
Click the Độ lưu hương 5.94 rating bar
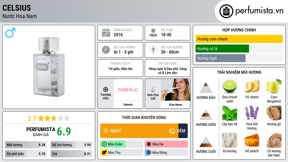(x=71, y=145)
